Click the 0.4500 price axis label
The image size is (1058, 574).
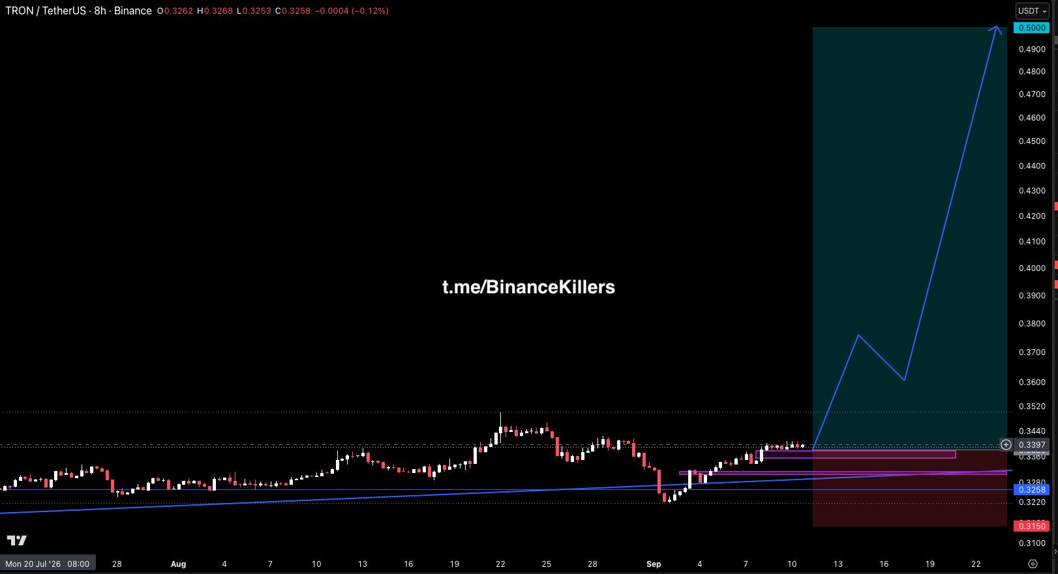[x=1031, y=141]
